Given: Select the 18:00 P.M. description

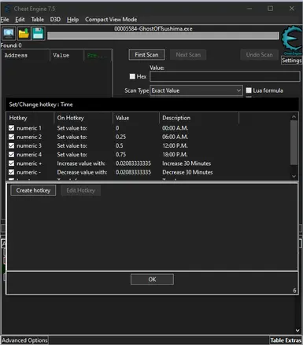Looking at the screenshot, I should [175, 155].
